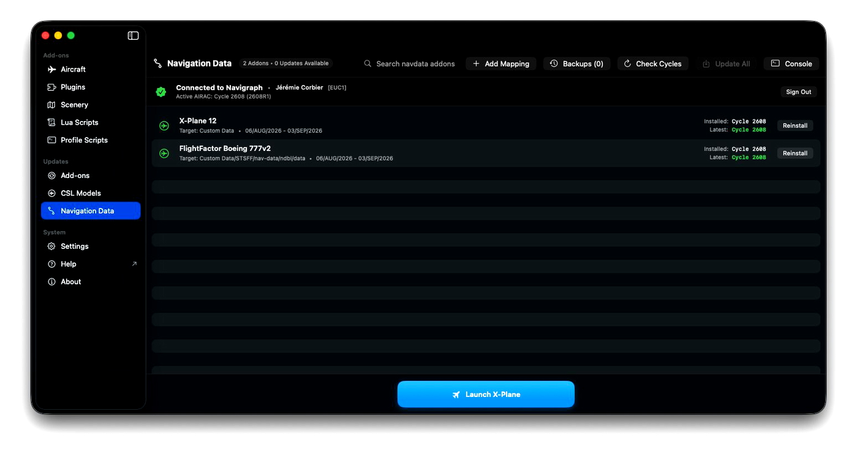Image resolution: width=857 pixels, height=455 pixels.
Task: Focus the Search navdata addons field
Action: [409, 64]
